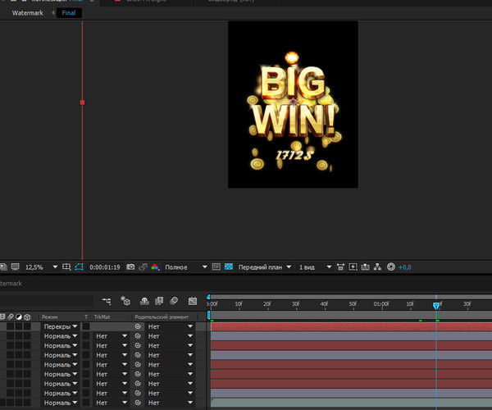Switch to the Final viewer tab
This screenshot has height=410, width=492.
tap(69, 13)
